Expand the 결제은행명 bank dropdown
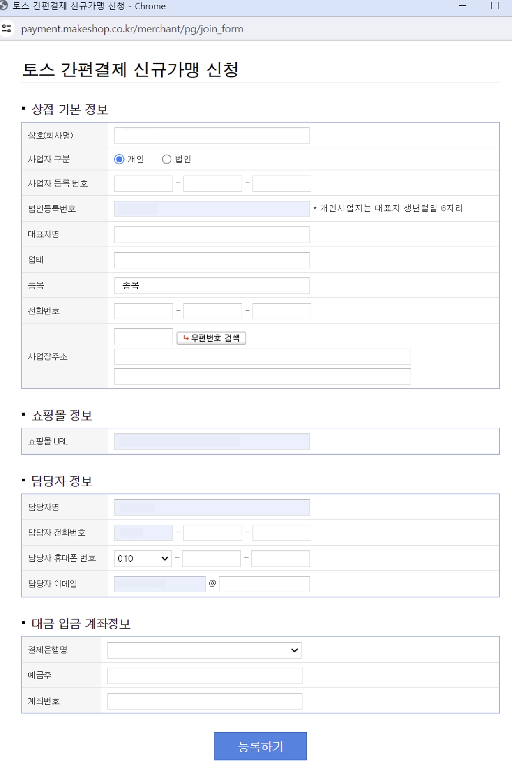The image size is (512, 770). (x=204, y=650)
